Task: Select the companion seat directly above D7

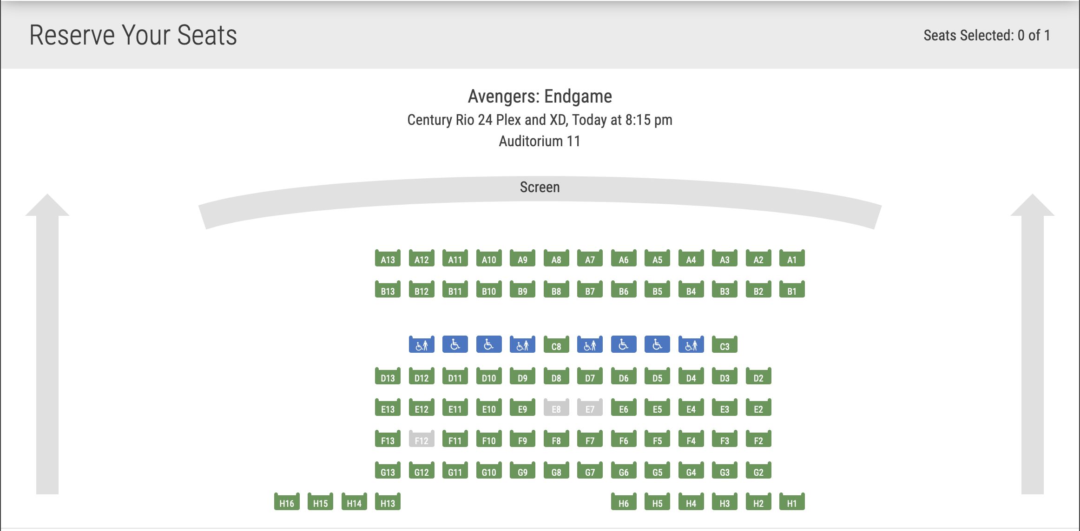Action: pos(590,345)
